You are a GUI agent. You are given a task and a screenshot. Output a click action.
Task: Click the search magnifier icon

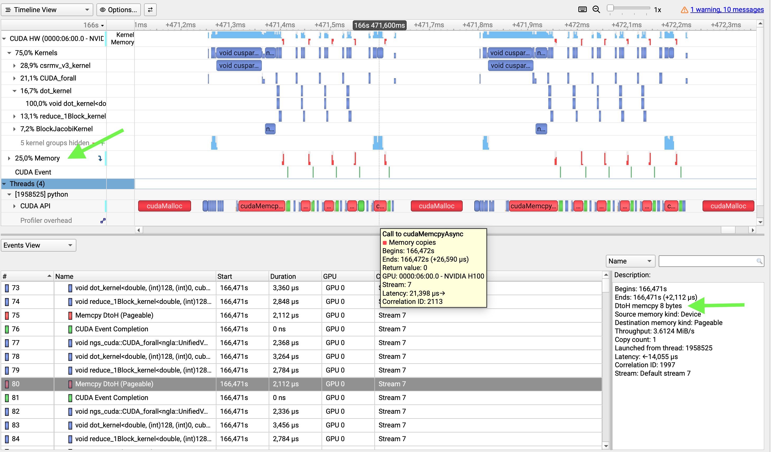(x=759, y=261)
